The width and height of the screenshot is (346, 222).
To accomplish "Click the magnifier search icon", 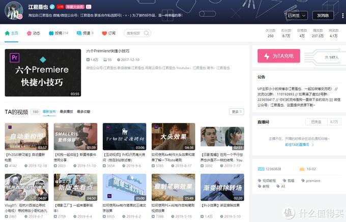I will [147, 33].
